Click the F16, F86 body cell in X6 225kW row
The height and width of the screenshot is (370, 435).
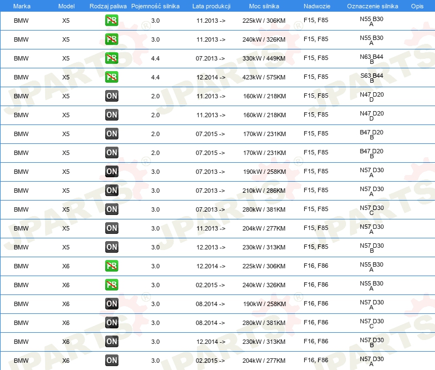[316, 266]
